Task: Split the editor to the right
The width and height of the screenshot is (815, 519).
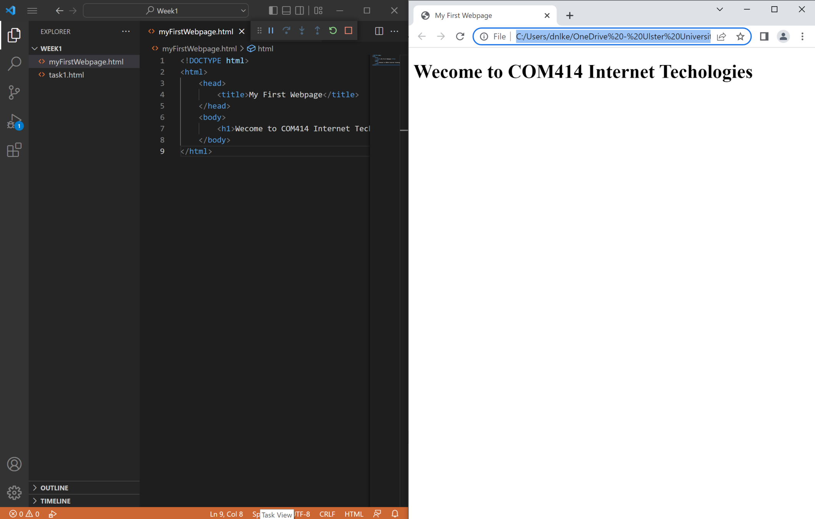Action: (379, 31)
